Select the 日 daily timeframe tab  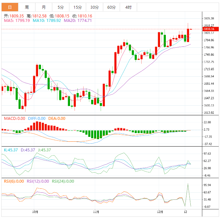tap(10, 7)
